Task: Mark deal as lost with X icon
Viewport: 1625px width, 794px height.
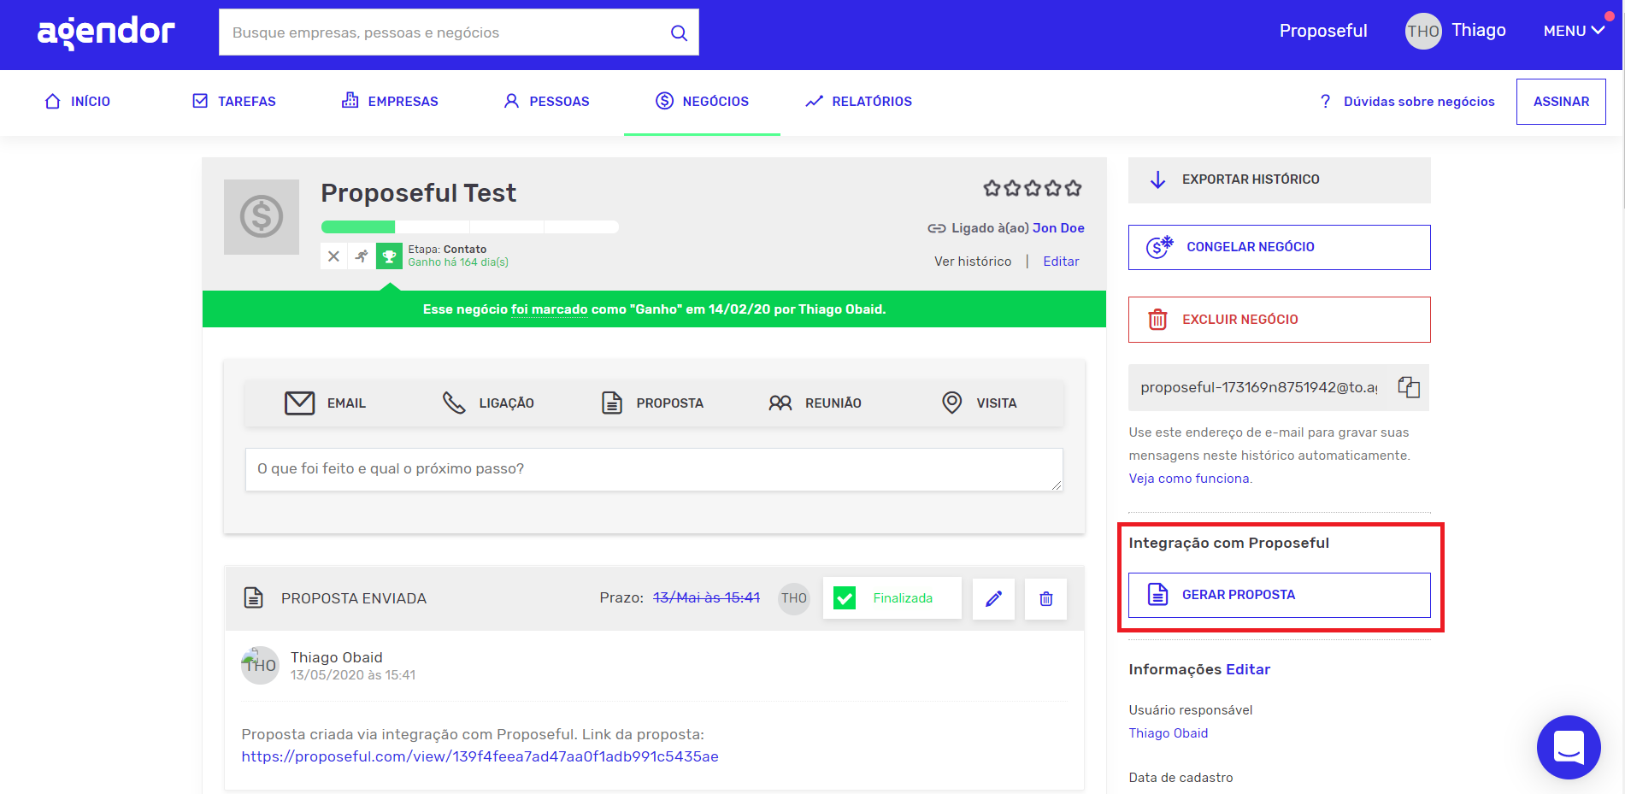Action: (x=334, y=256)
